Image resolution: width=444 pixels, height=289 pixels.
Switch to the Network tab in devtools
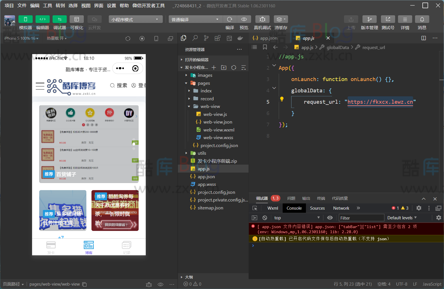(341, 208)
